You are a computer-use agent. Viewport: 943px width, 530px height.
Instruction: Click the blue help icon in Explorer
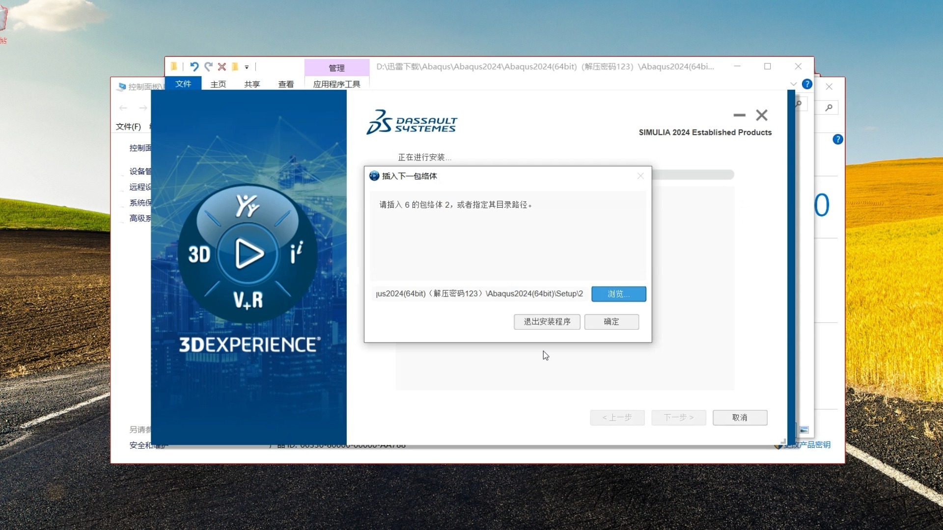[x=807, y=84]
